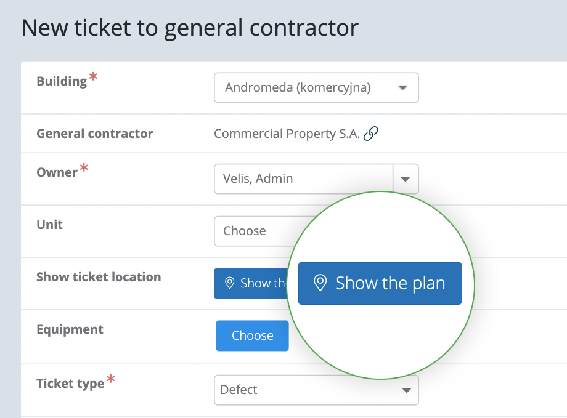Click the Defect value in Ticket type
The image size is (567, 418).
point(239,390)
